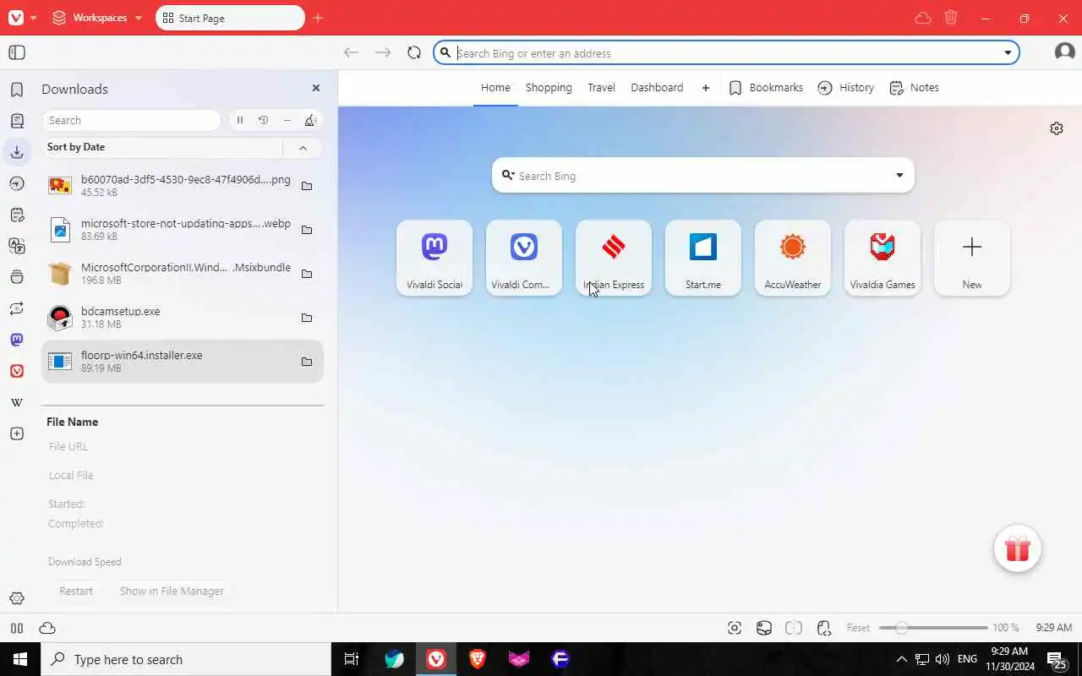Retry download button in Downloads toolbar
Viewport: 1082px width, 676px height.
point(264,120)
